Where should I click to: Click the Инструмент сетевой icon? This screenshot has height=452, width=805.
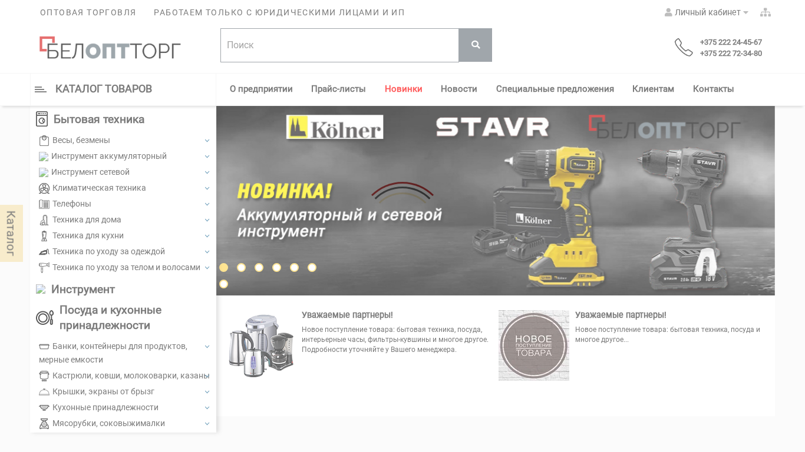coord(44,172)
